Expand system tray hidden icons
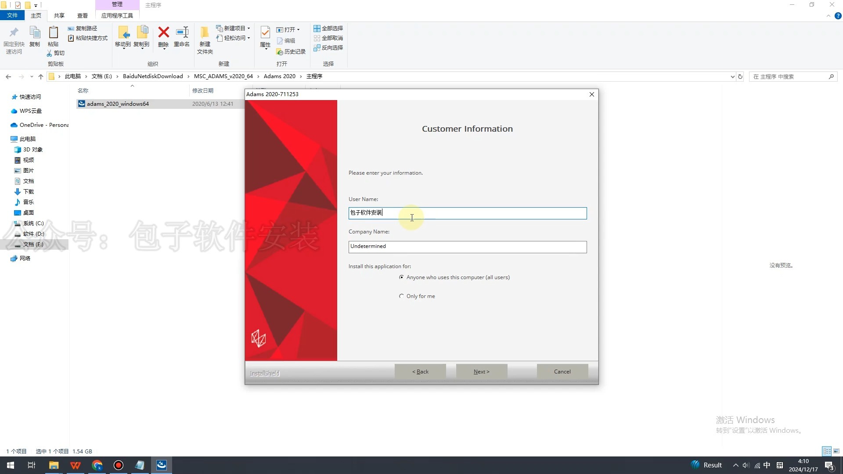The width and height of the screenshot is (843, 474). click(735, 465)
